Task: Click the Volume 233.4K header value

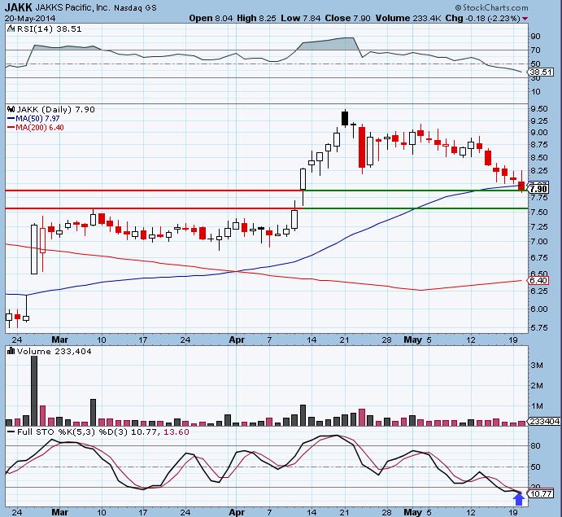Action: point(408,18)
